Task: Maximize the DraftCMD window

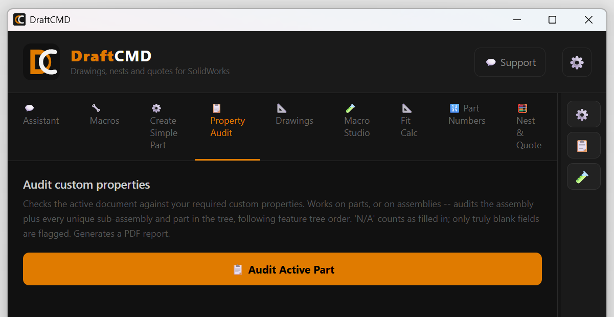Action: (552, 20)
